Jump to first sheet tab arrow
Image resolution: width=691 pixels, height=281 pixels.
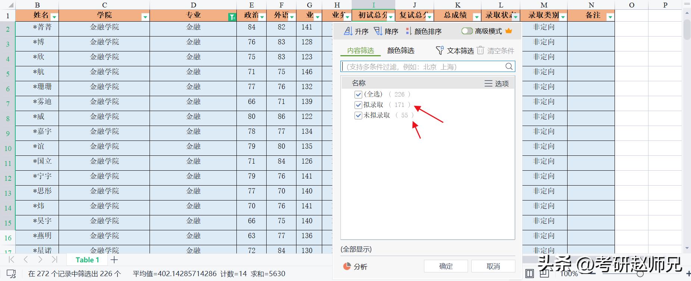pos(12,260)
